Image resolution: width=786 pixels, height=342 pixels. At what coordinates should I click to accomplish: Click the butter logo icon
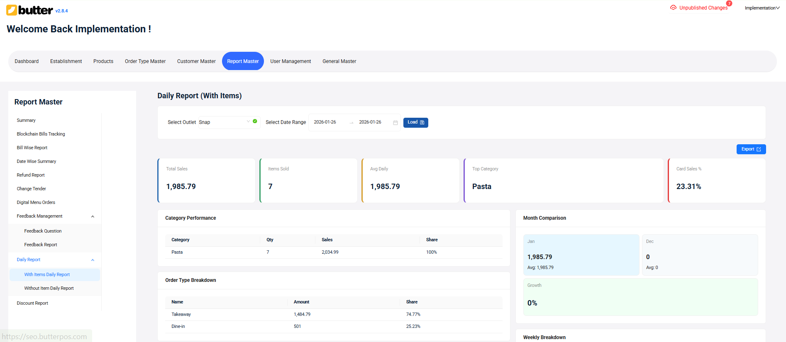tap(12, 10)
